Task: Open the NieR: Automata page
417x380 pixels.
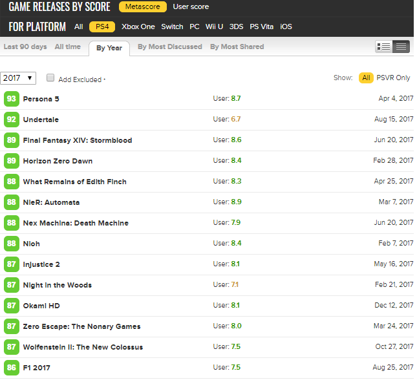Action: (x=51, y=202)
